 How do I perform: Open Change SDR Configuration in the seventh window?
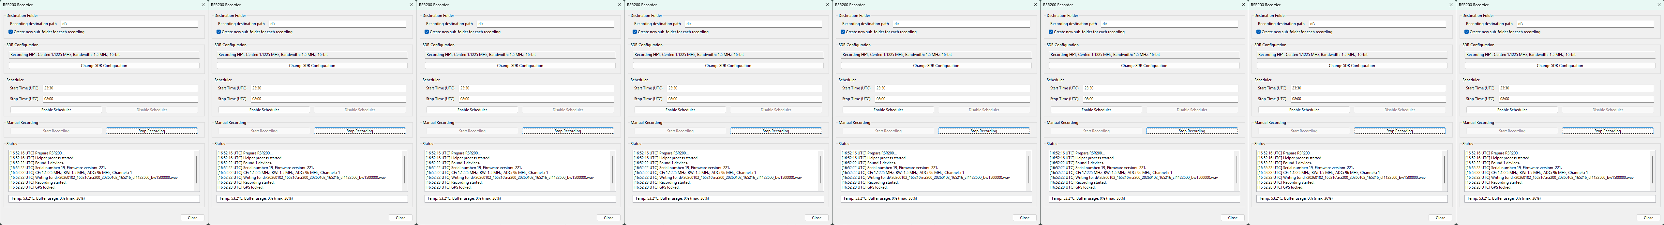(x=1352, y=65)
